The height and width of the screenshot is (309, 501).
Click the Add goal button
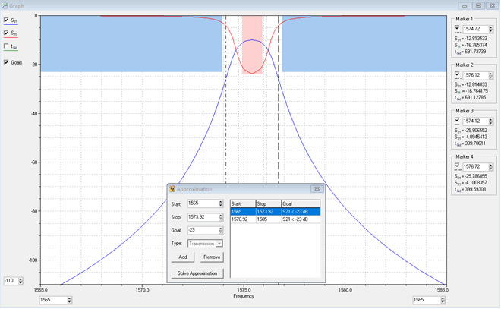pyautogui.click(x=182, y=257)
